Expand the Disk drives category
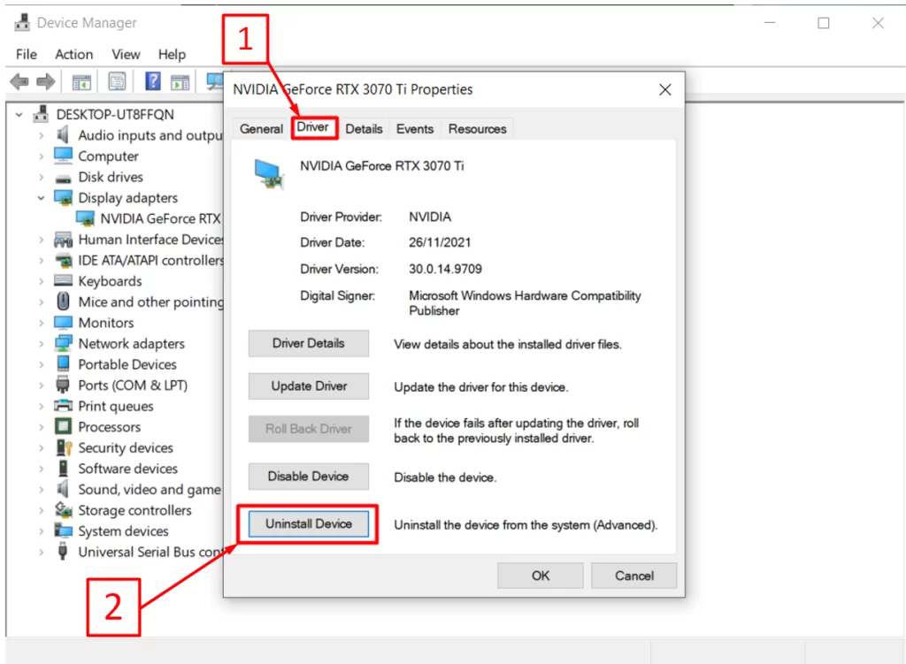 [x=41, y=177]
